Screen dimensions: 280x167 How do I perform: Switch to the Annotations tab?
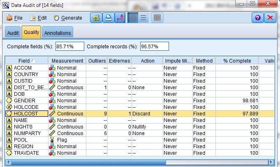coord(58,33)
